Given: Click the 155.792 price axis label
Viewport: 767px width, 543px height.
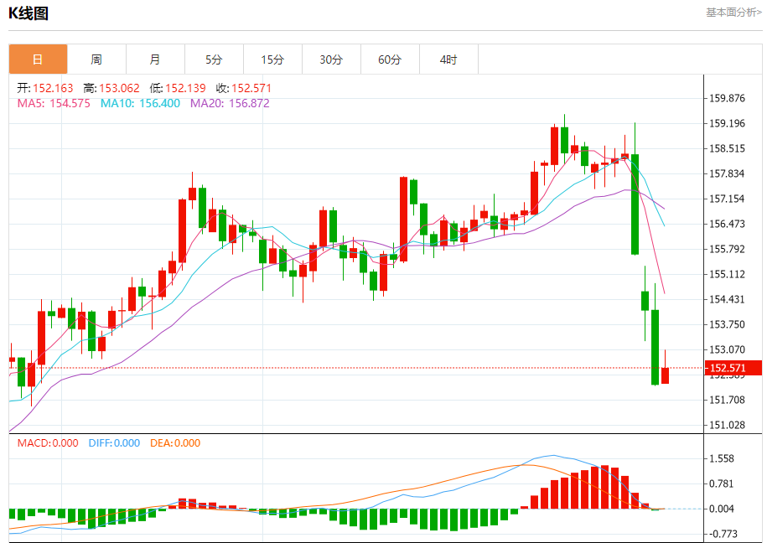Looking at the screenshot, I should click(x=728, y=249).
